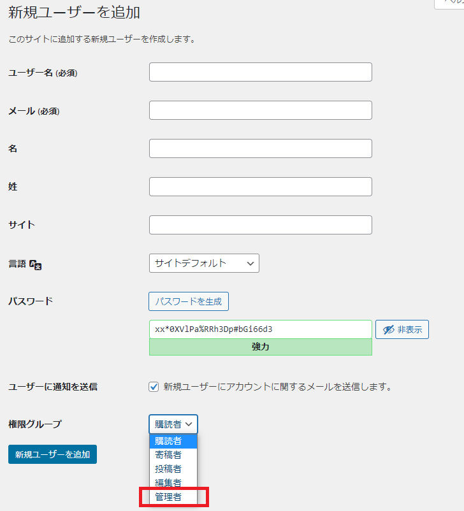
Task: Open the 権限グループ role dropdown
Action: coord(173,424)
